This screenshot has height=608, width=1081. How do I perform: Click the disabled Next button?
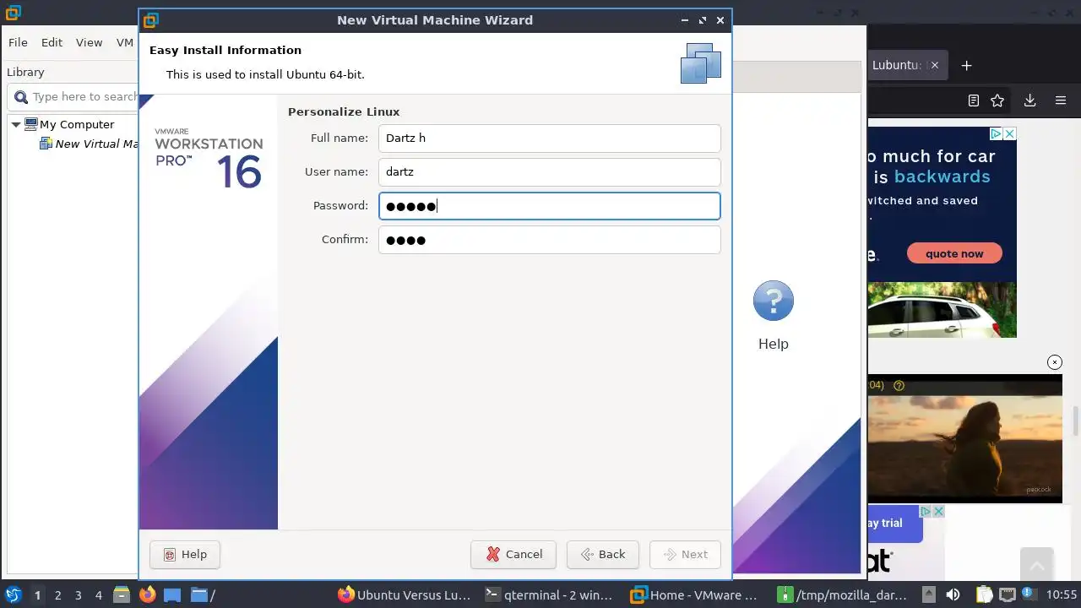point(685,554)
